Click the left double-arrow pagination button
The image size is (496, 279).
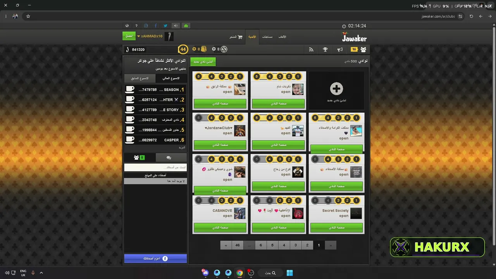point(226,245)
